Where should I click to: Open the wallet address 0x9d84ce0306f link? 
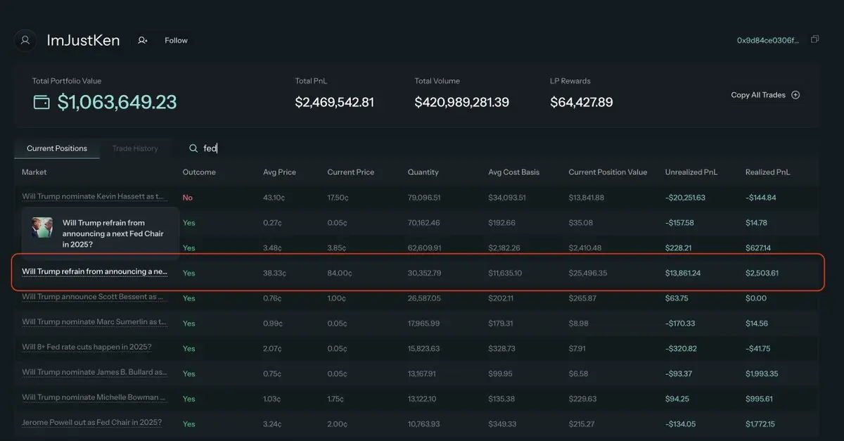tap(768, 40)
